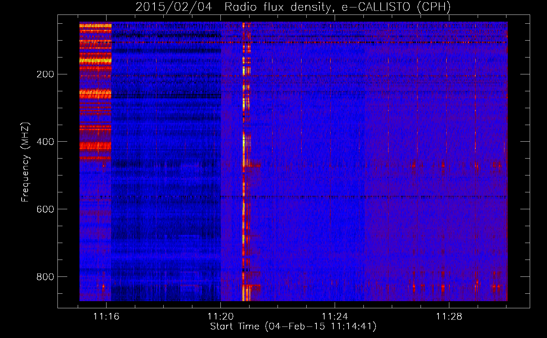Image resolution: width=547 pixels, height=338 pixels.
Task: Click the 'Start Time (04-Feb-15 11:14:41)' label
Action: pyautogui.click(x=293, y=327)
